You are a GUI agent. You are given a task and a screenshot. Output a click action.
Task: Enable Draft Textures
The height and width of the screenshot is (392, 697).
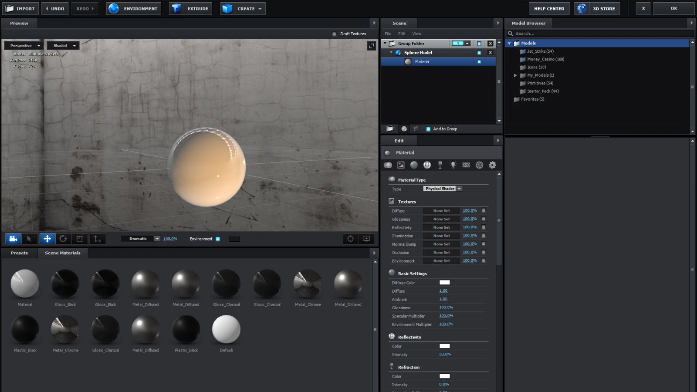coord(333,34)
